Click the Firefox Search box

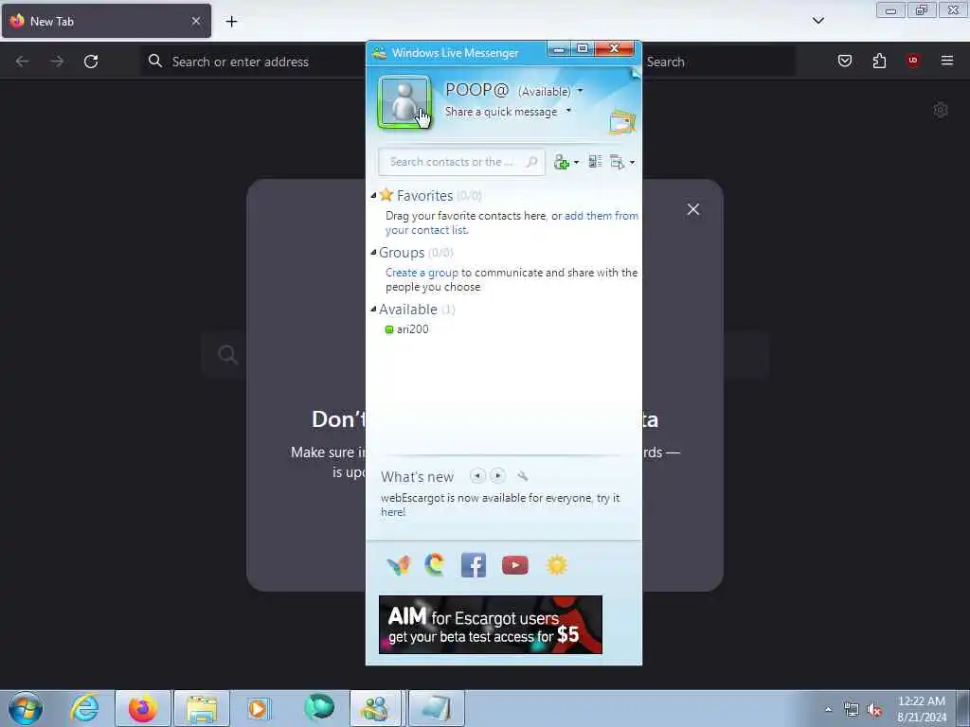719,62
